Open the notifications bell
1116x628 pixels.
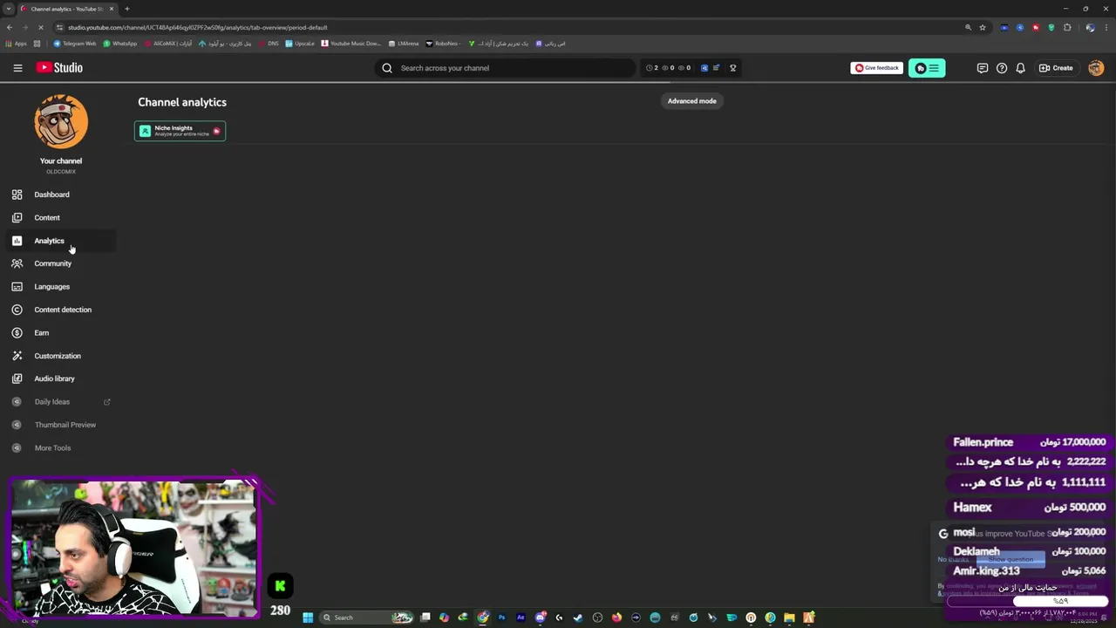(x=1020, y=68)
